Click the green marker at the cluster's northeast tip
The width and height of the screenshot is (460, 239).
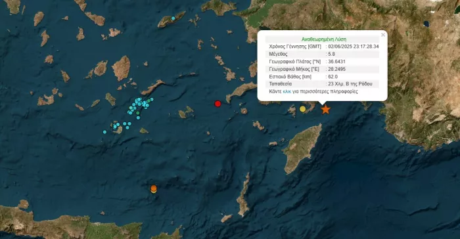point(149,101)
